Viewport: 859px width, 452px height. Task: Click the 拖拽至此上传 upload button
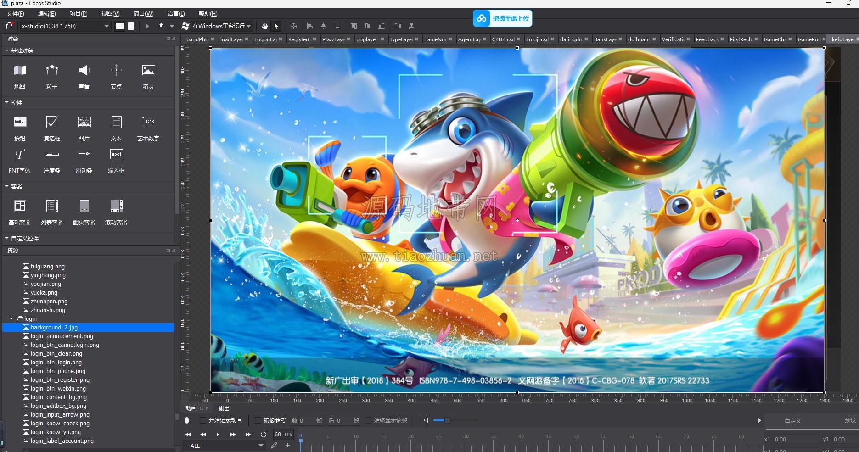pos(503,18)
